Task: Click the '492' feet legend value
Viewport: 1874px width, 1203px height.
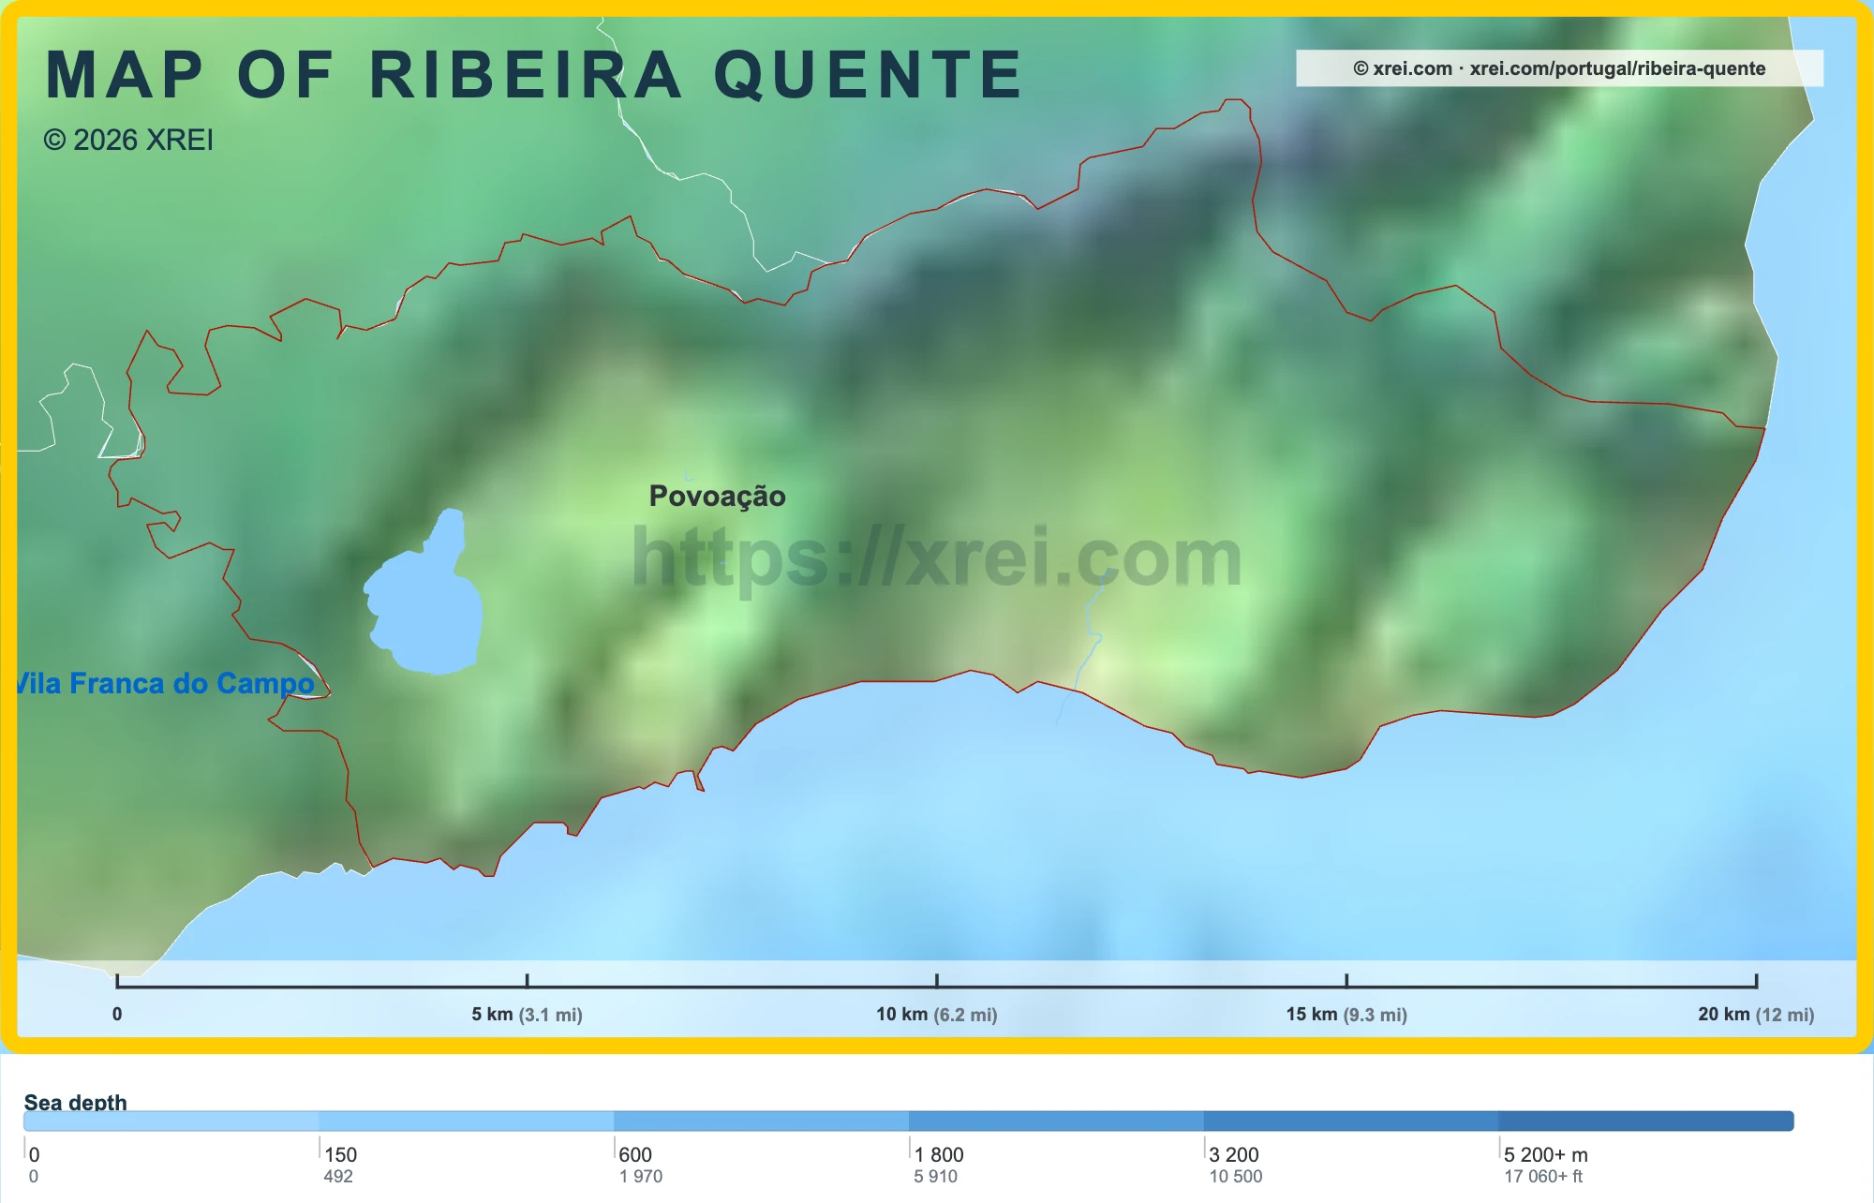Action: (338, 1177)
